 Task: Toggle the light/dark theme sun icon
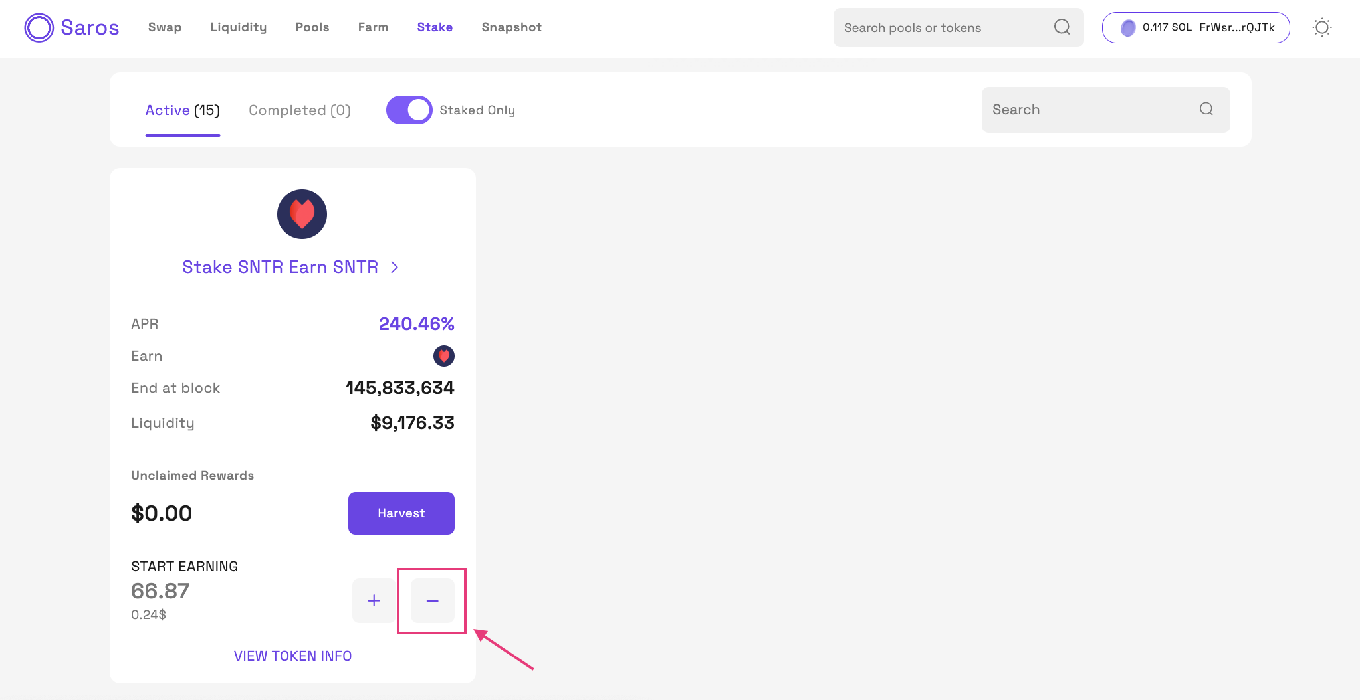tap(1321, 28)
